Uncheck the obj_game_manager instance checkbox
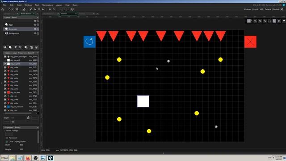286x161 pixels. pyautogui.click(x=5, y=57)
